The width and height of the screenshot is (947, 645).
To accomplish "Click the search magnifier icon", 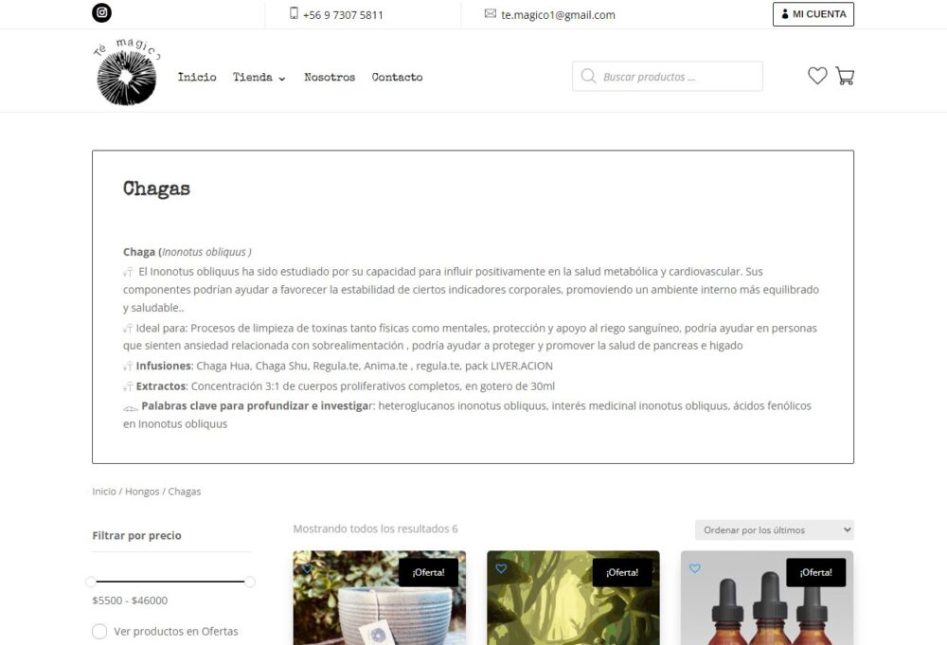I will [x=588, y=76].
